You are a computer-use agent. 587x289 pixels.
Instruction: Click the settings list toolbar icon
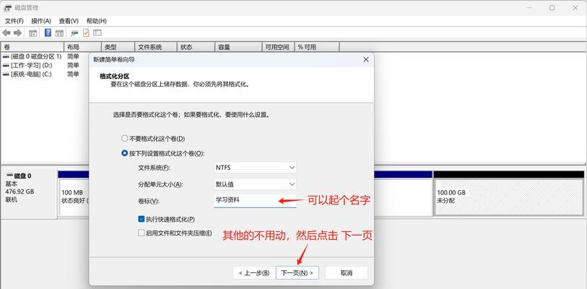tap(97, 33)
